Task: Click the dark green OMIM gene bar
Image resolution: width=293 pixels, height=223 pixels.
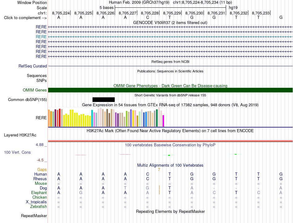Action: [x=170, y=90]
